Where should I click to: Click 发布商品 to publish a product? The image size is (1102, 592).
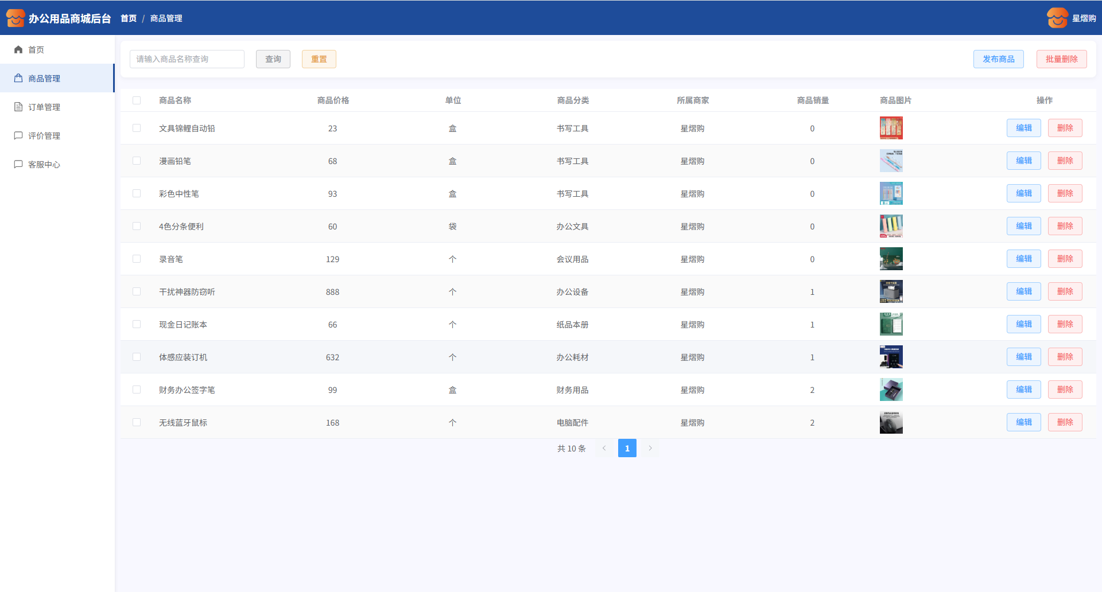[x=998, y=59]
